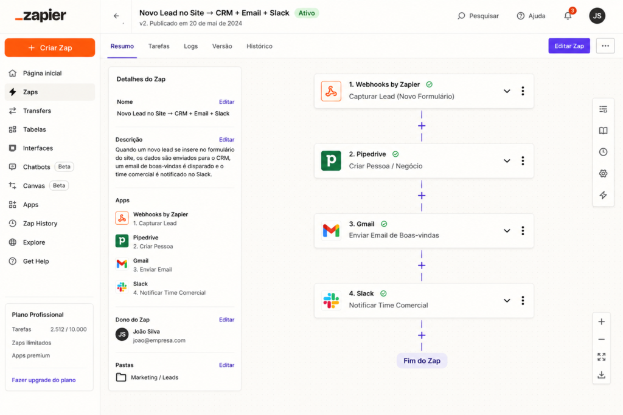This screenshot has width=623, height=415.
Task: Open the settings gear in right panel
Action: pyautogui.click(x=603, y=173)
